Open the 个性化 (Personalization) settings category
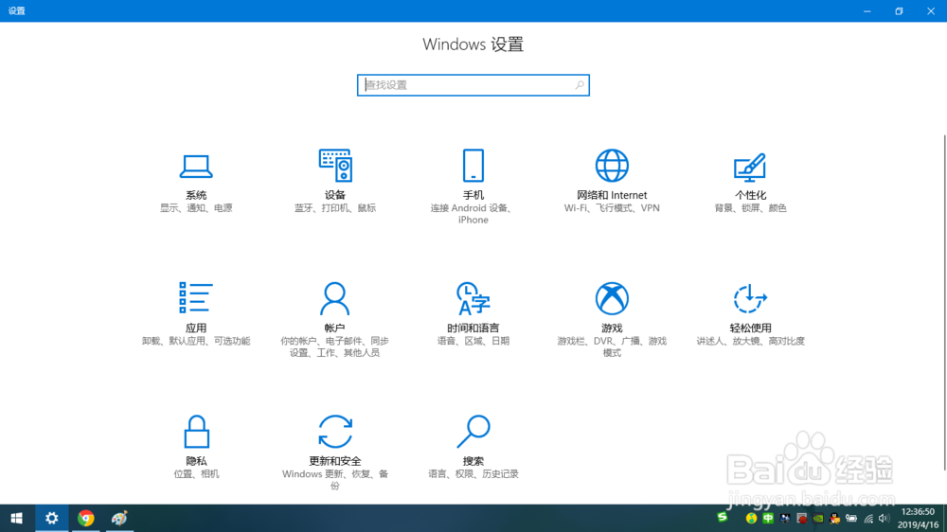 pos(750,183)
